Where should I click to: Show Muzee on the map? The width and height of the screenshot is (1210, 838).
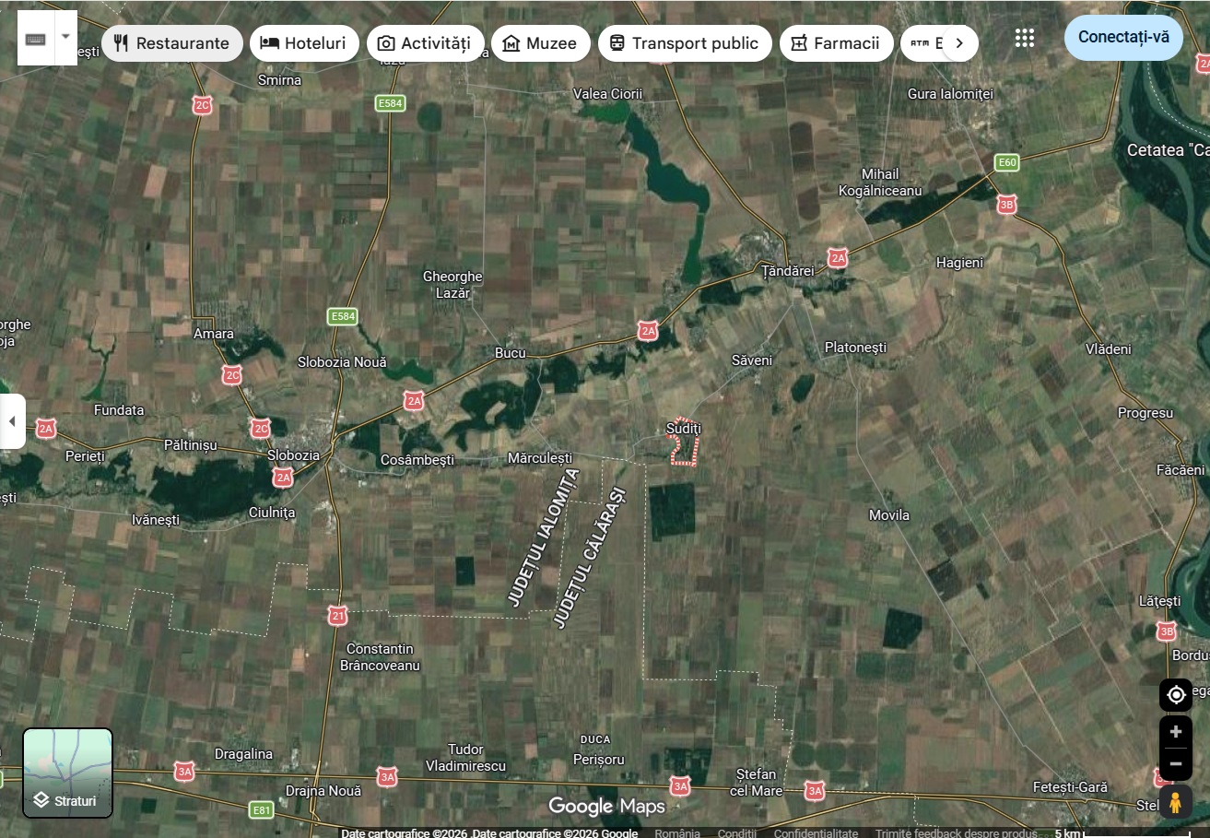point(540,43)
